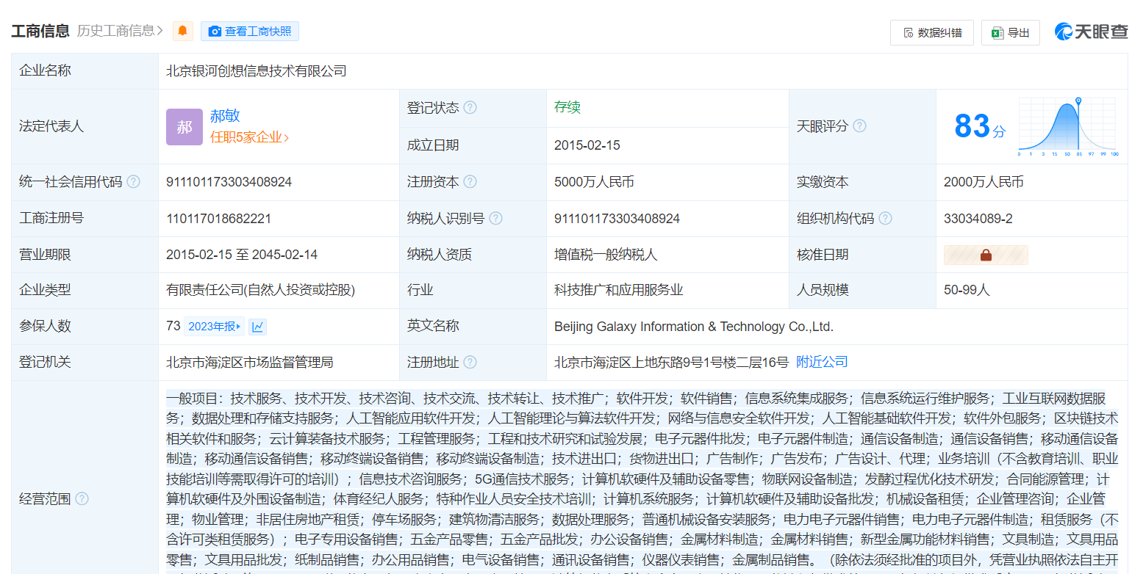Viewport: 1132px width, 574px height.
Task: Click registration number 110117018682221
Action: 218,219
